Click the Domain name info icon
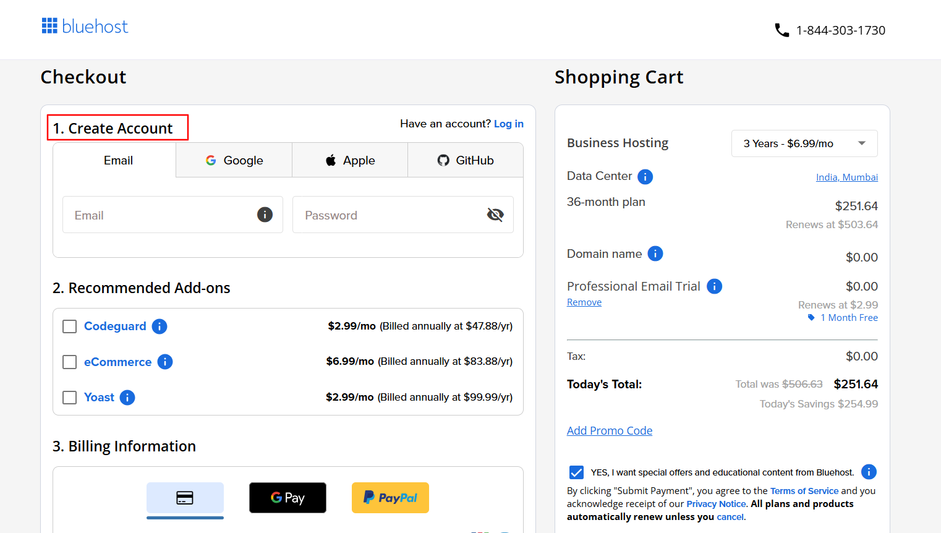 [x=655, y=254]
